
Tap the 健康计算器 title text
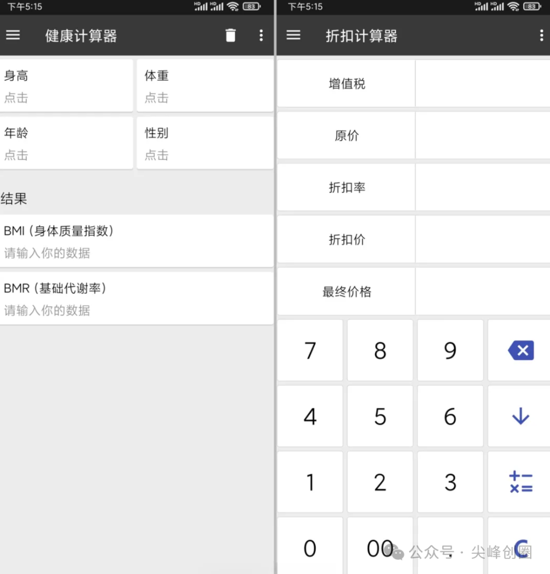coord(81,36)
